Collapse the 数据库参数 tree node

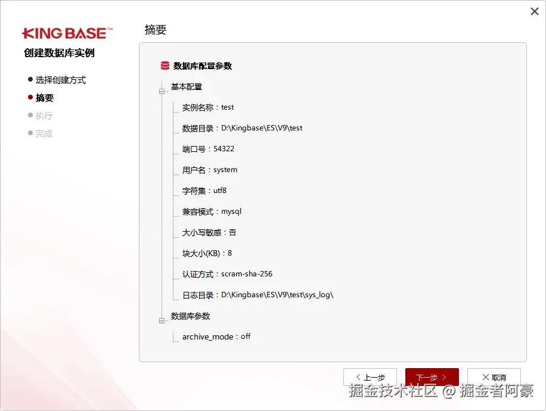(162, 320)
